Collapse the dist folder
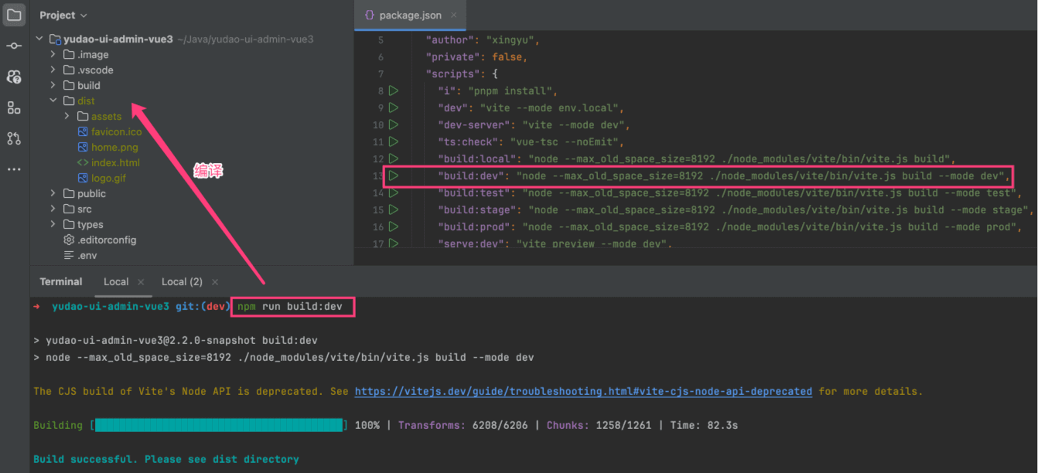Viewport: 1038px width, 473px height. click(x=53, y=101)
